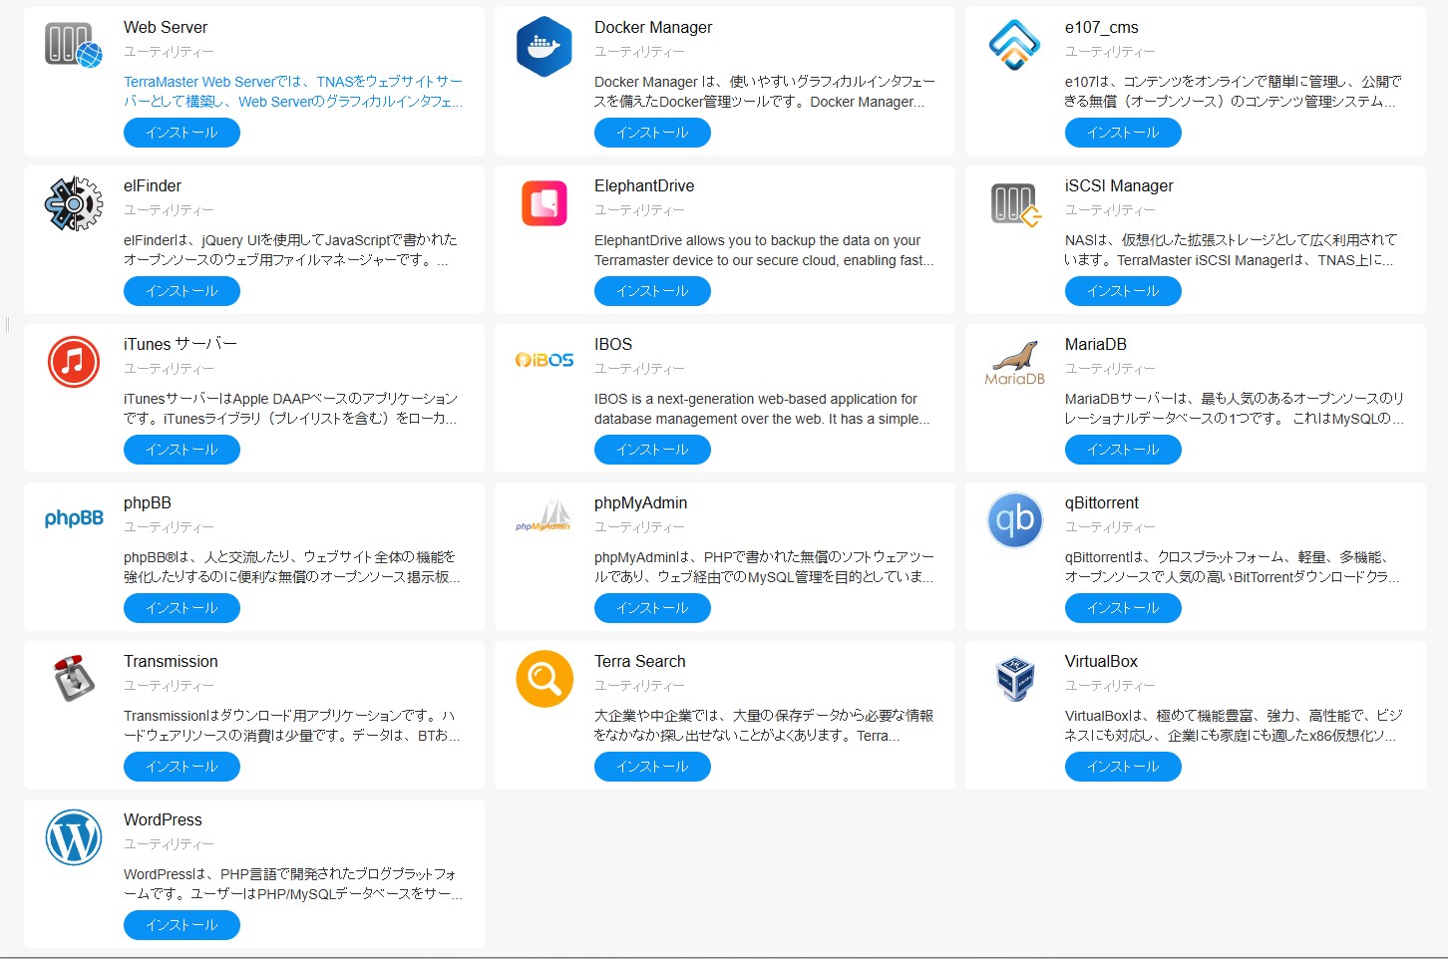Click install under phpBB

[181, 608]
